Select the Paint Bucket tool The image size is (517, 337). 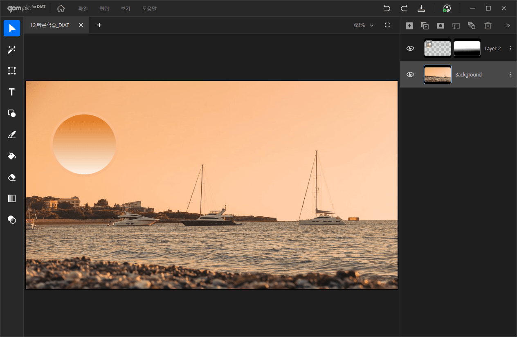tap(12, 156)
